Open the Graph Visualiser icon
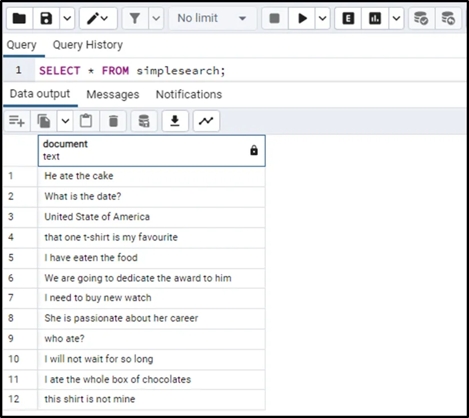The image size is (469, 418). point(206,121)
